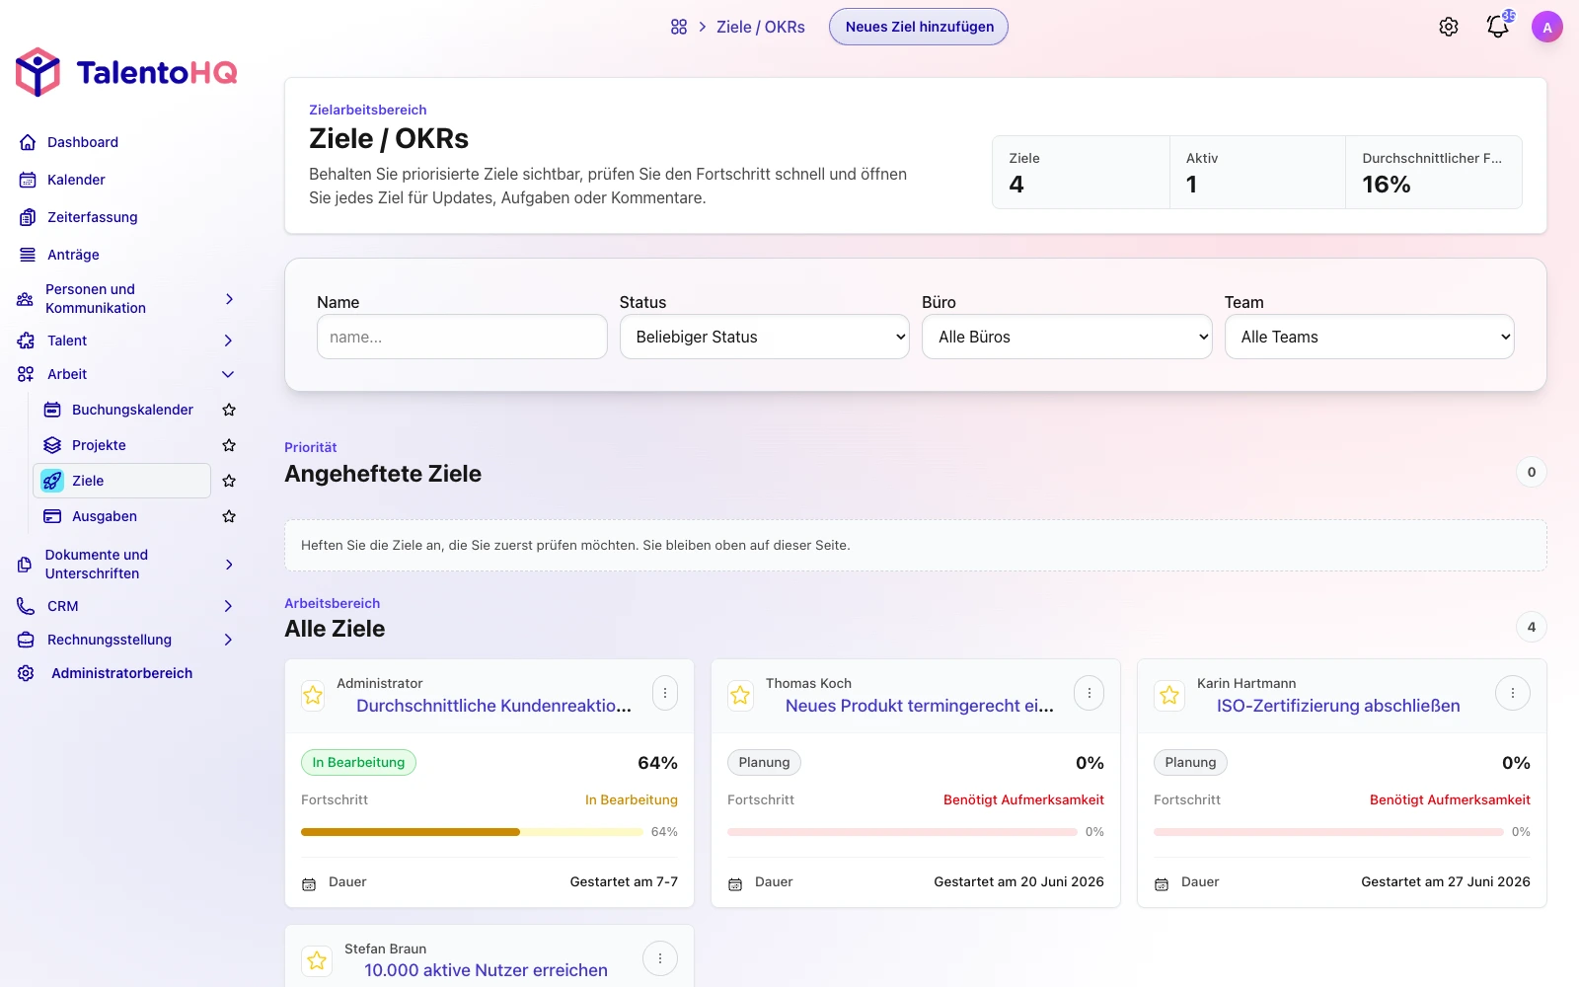Collapse the Arbeit submenu chevron
This screenshot has width=1579, height=987.
click(x=228, y=374)
